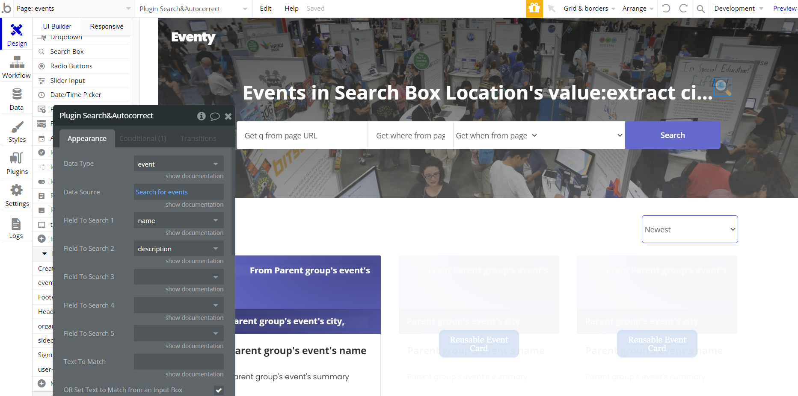Select the Conditional (1) tab

tap(143, 138)
